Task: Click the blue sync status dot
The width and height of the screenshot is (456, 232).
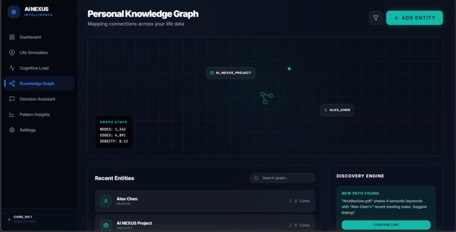Action: [8, 220]
